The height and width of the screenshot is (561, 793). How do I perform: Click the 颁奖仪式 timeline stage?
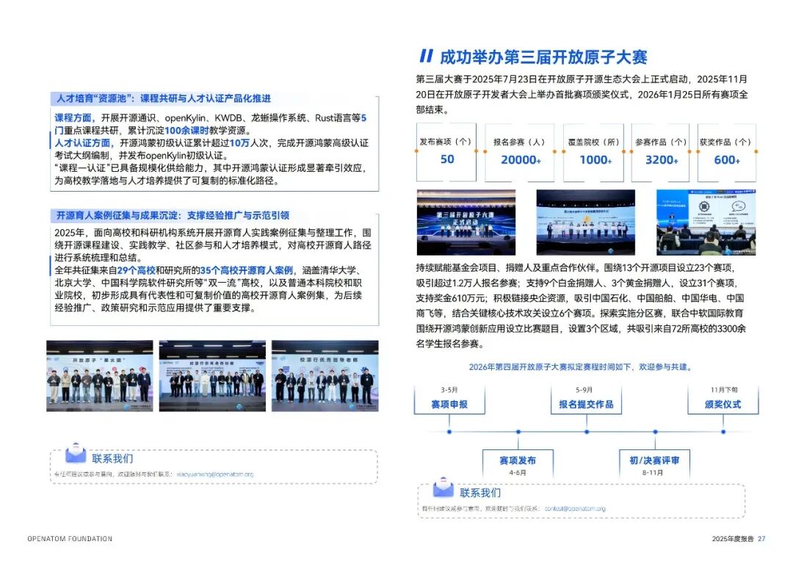pos(724,405)
